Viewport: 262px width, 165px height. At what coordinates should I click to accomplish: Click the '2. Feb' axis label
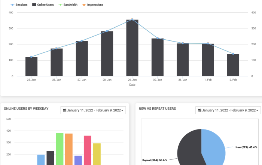(233, 80)
